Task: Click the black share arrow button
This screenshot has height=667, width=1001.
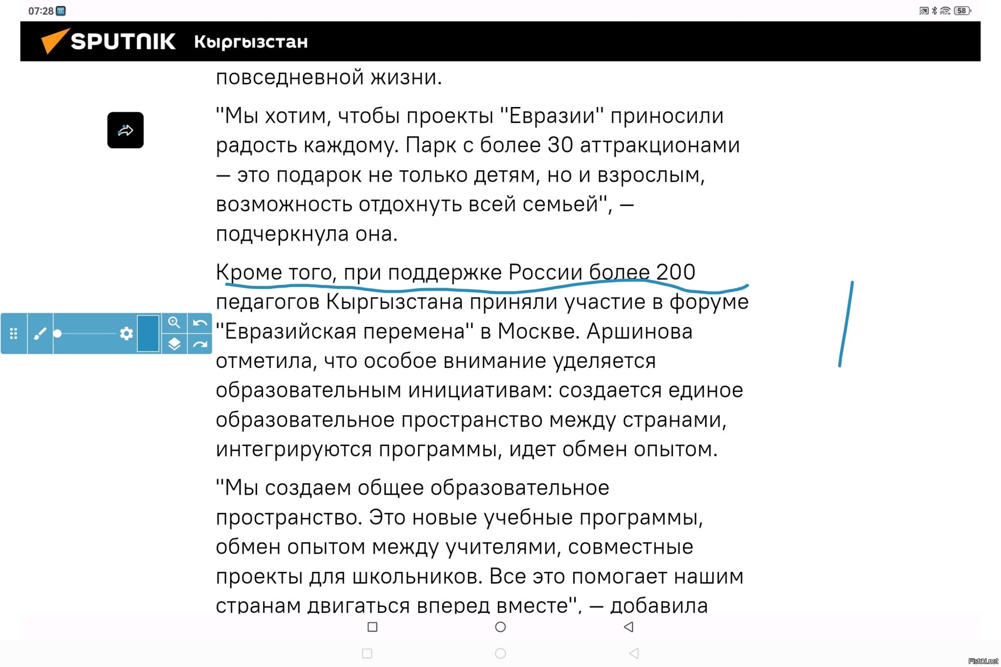Action: coord(125,130)
